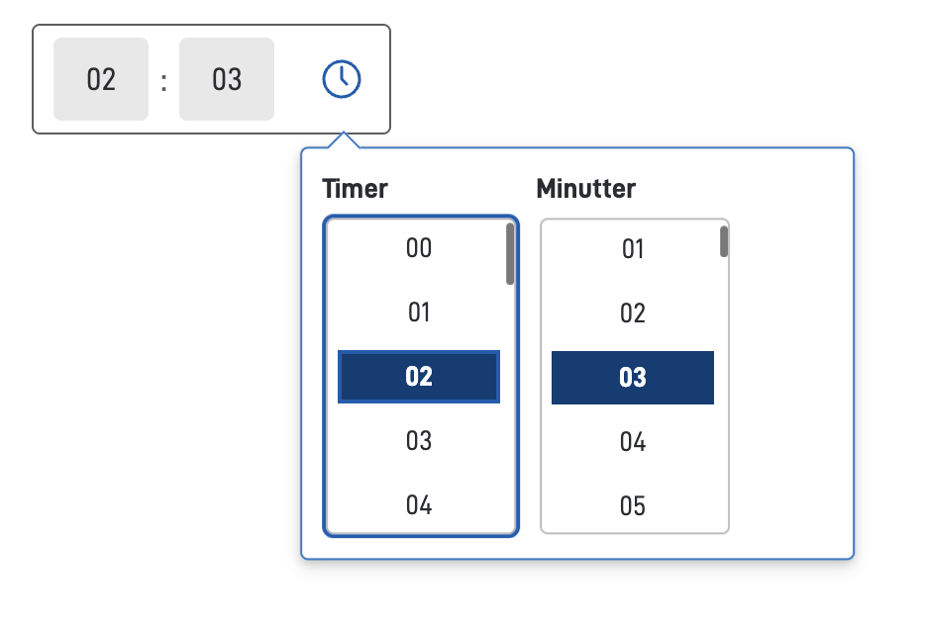Pick minute 05 in Minutter list

[x=633, y=506]
